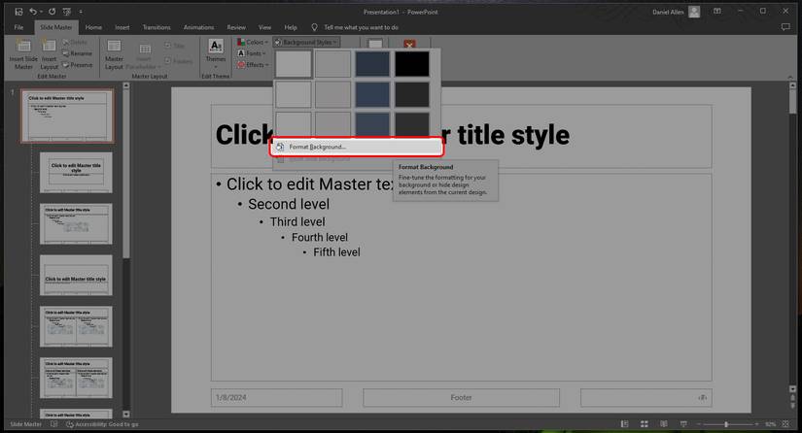The height and width of the screenshot is (433, 802).
Task: Switch to the Transitions ribbon tab
Action: [x=156, y=27]
